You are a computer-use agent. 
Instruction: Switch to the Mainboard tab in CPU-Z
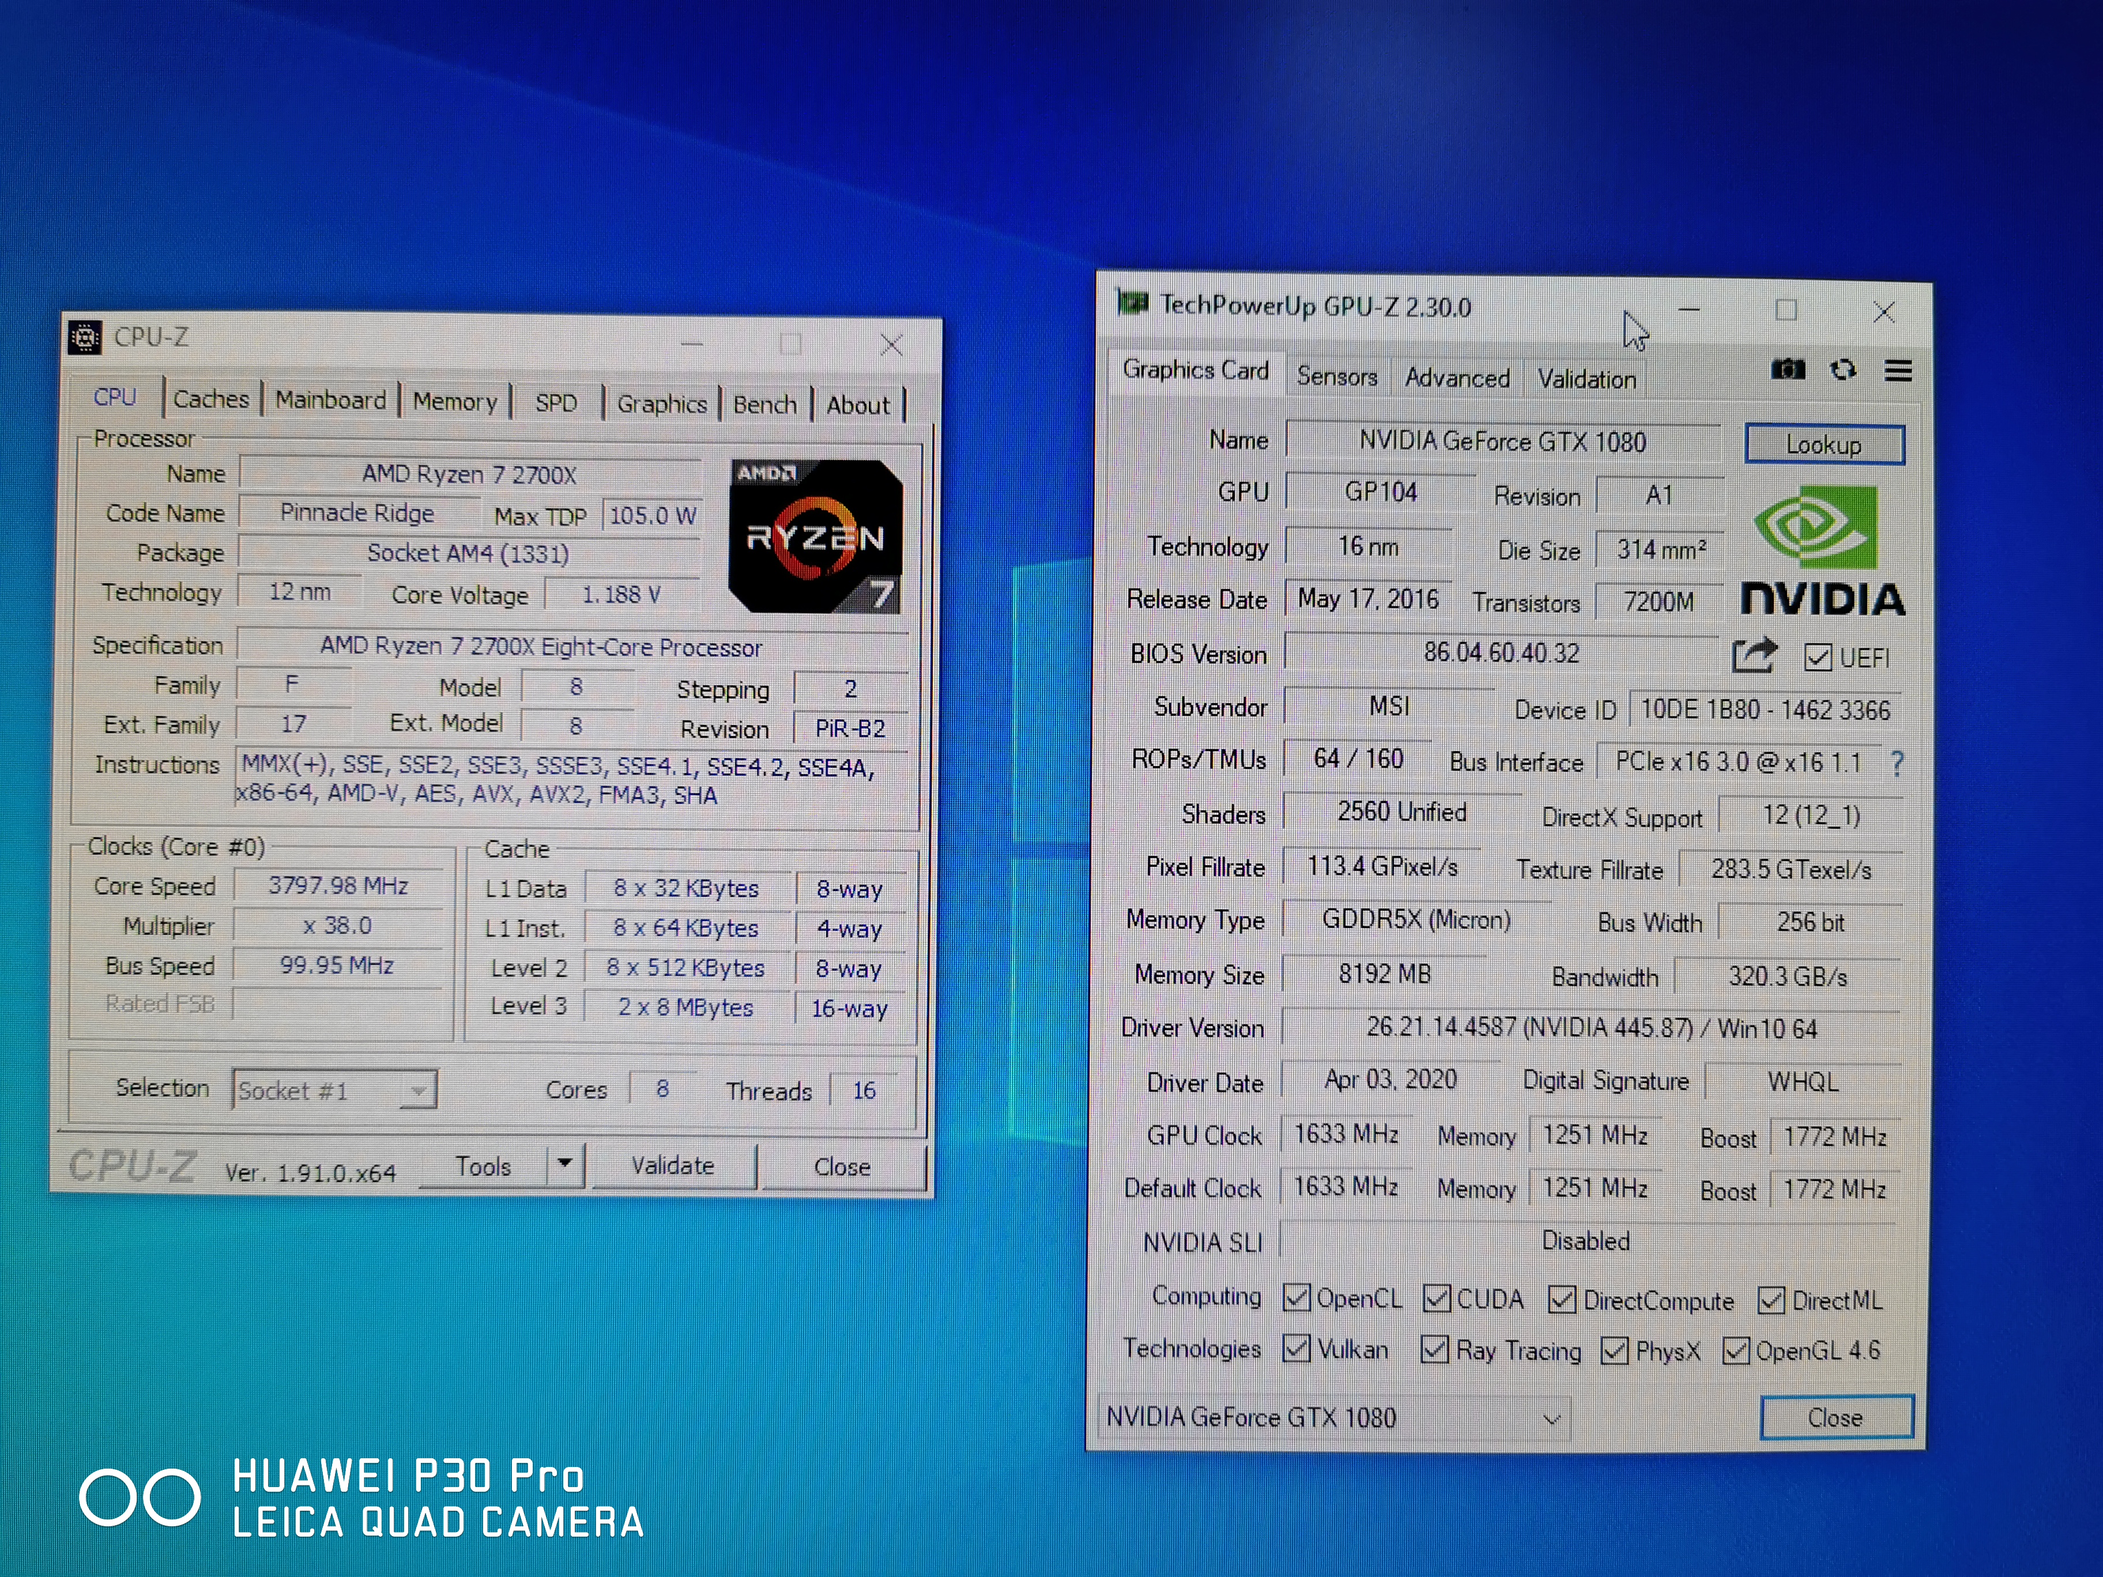[330, 400]
